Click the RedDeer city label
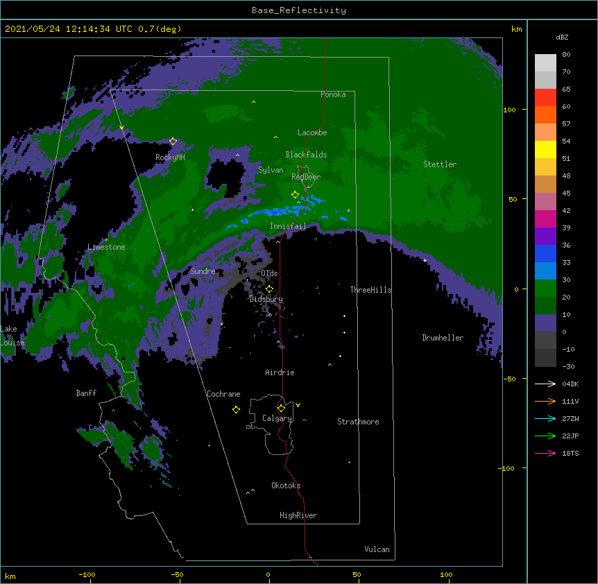This screenshot has height=584, width=598. click(x=306, y=177)
